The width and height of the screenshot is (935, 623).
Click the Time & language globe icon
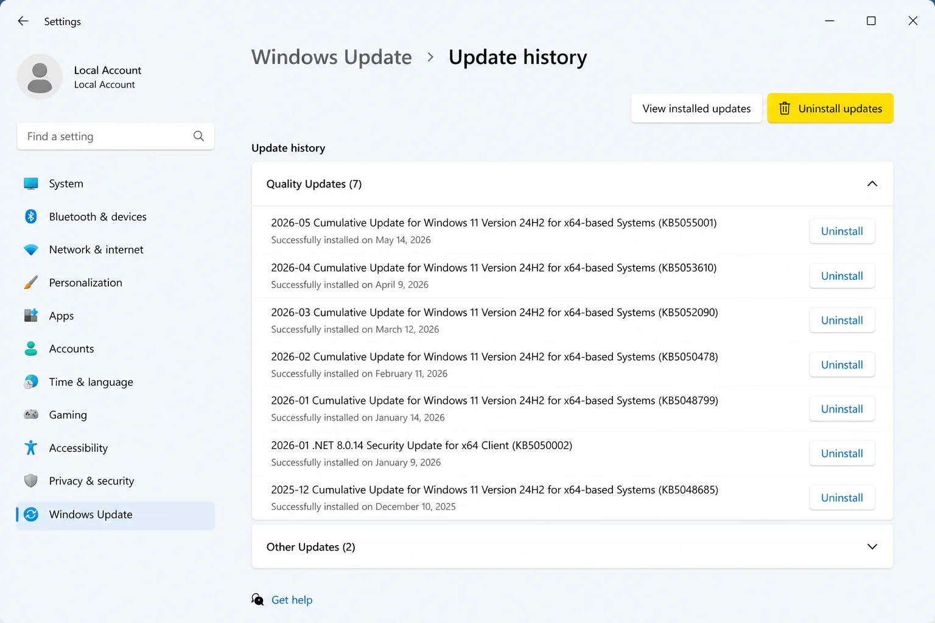click(31, 381)
